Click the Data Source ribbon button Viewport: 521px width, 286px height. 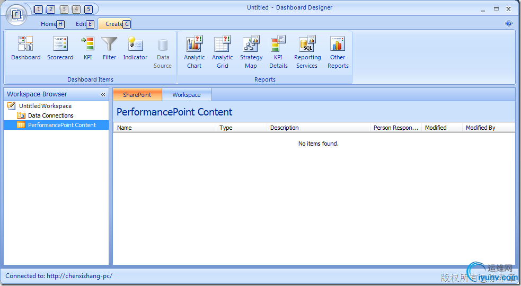click(163, 53)
